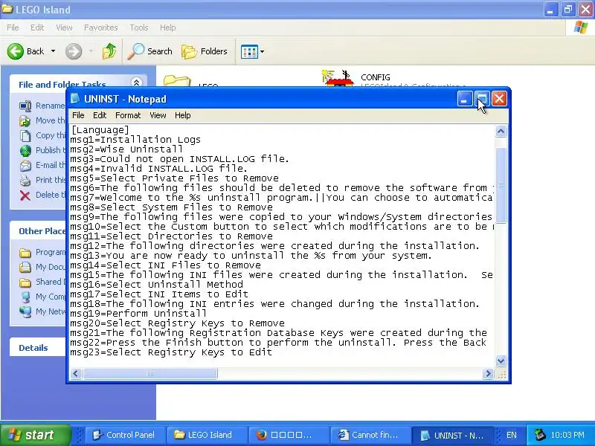Switch to Control Panel taskbar button
The height and width of the screenshot is (446, 595).
[124, 435]
